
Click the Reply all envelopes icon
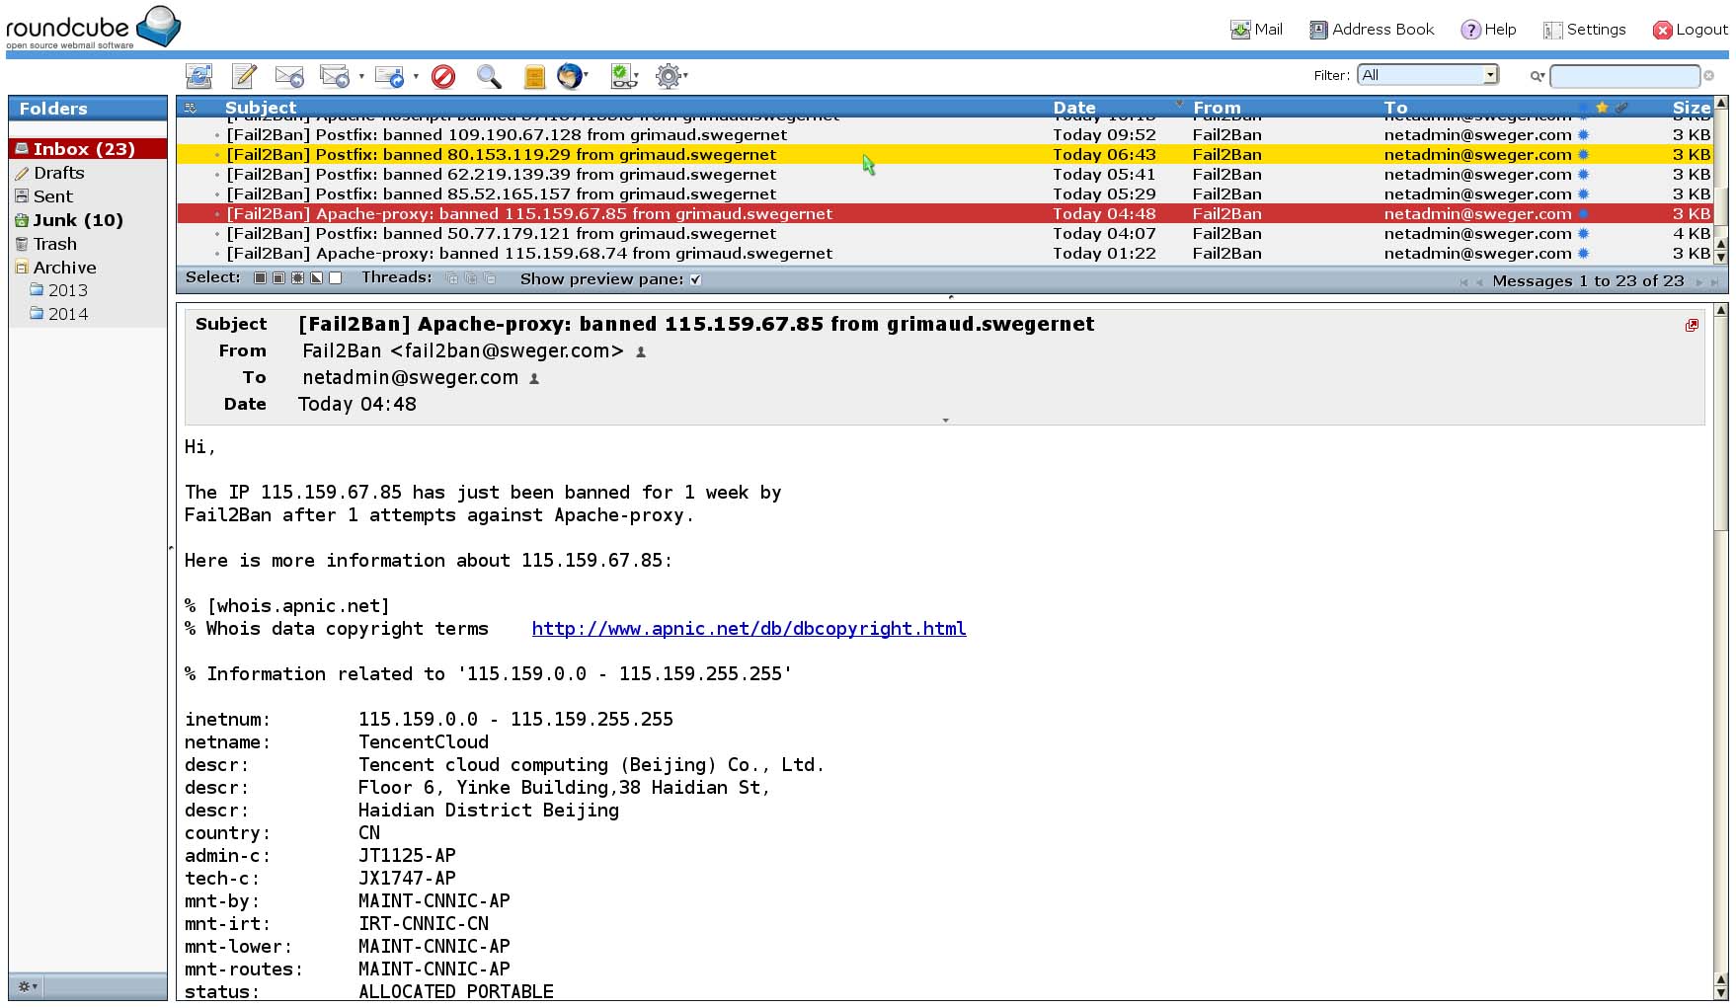pyautogui.click(x=335, y=76)
